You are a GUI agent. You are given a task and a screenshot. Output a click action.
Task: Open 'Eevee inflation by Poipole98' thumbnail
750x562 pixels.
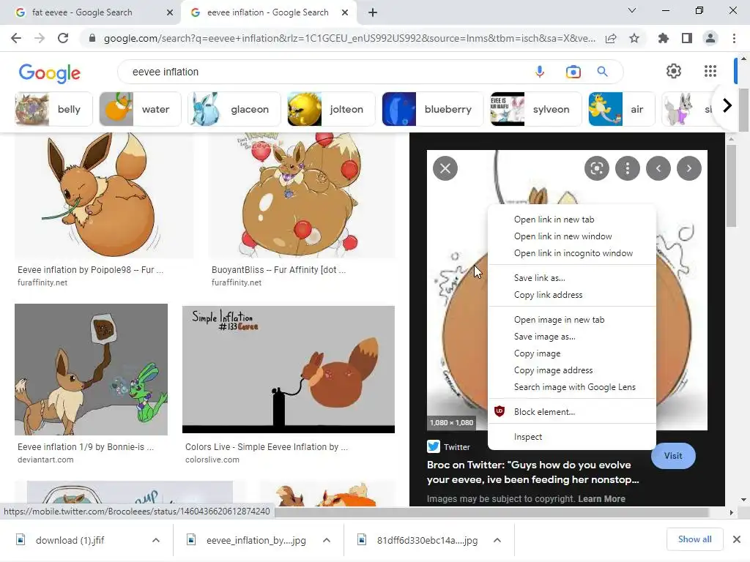click(104, 195)
